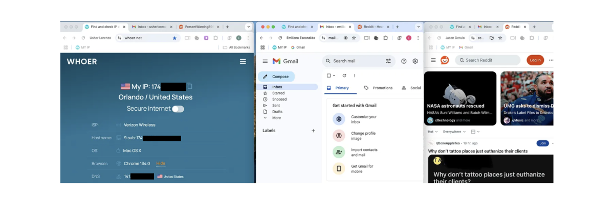Open Gmail Support help icon

coord(404,61)
